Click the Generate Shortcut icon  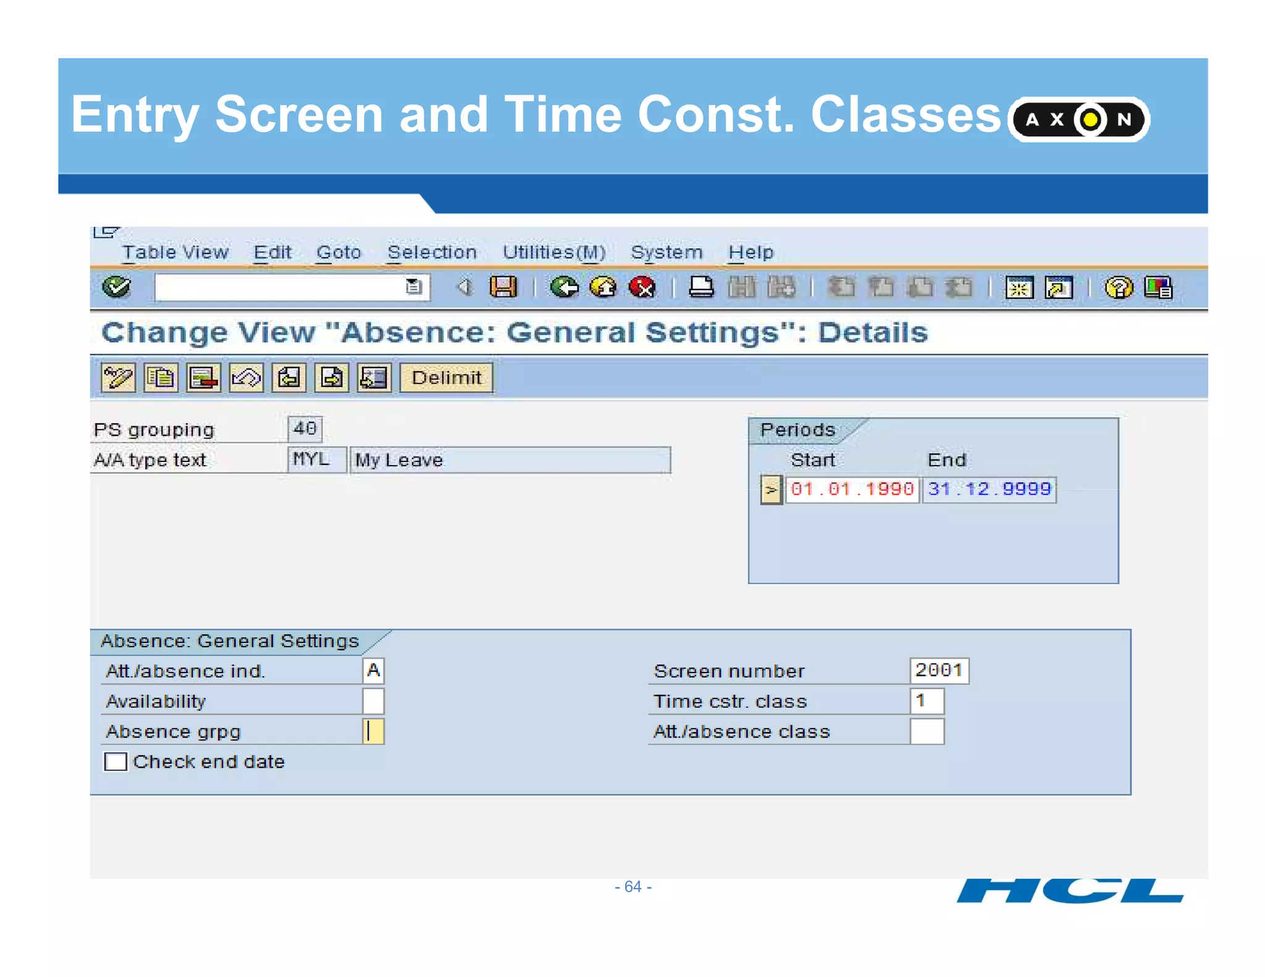click(1059, 287)
